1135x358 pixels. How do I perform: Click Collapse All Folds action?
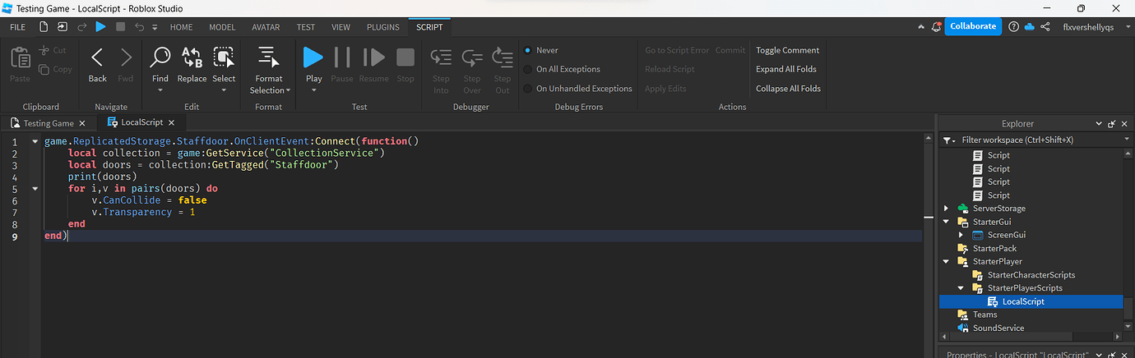788,89
